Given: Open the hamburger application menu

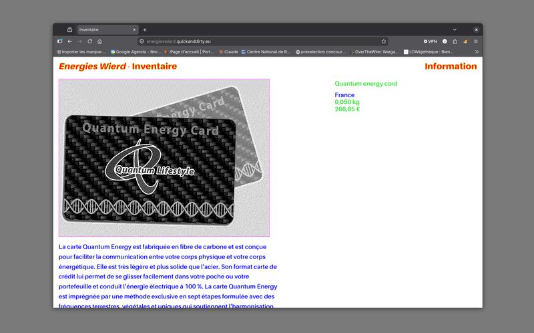Looking at the screenshot, I should pos(476,41).
